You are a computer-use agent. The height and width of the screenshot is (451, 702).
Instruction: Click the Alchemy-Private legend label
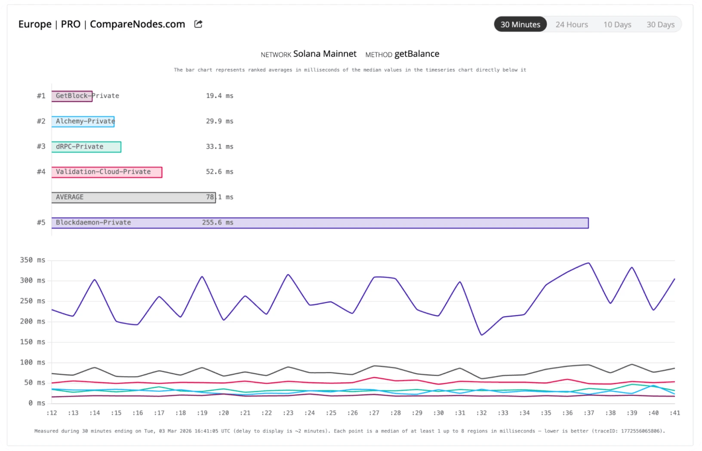click(x=83, y=121)
